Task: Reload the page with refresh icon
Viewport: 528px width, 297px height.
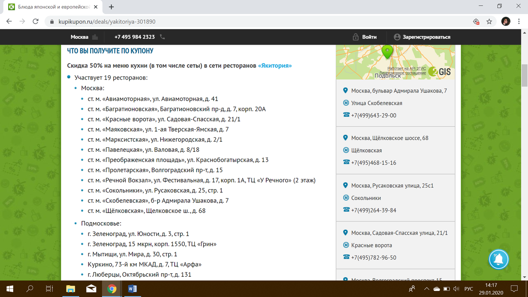Action: tap(36, 21)
